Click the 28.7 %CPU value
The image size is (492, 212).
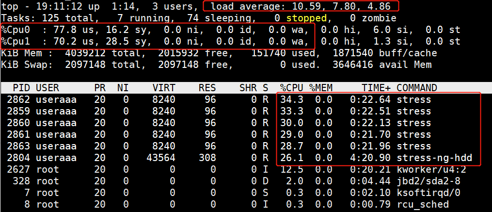(x=291, y=146)
